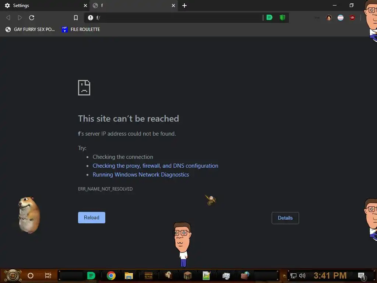
Task: Open the Cortana circle on the taskbar
Action: pyautogui.click(x=31, y=276)
